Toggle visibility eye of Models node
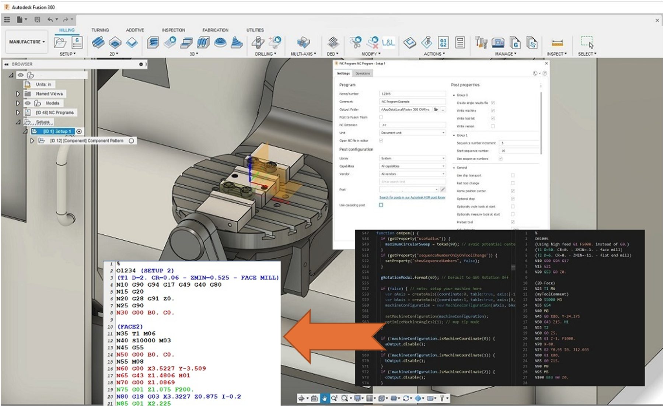 click(x=28, y=103)
